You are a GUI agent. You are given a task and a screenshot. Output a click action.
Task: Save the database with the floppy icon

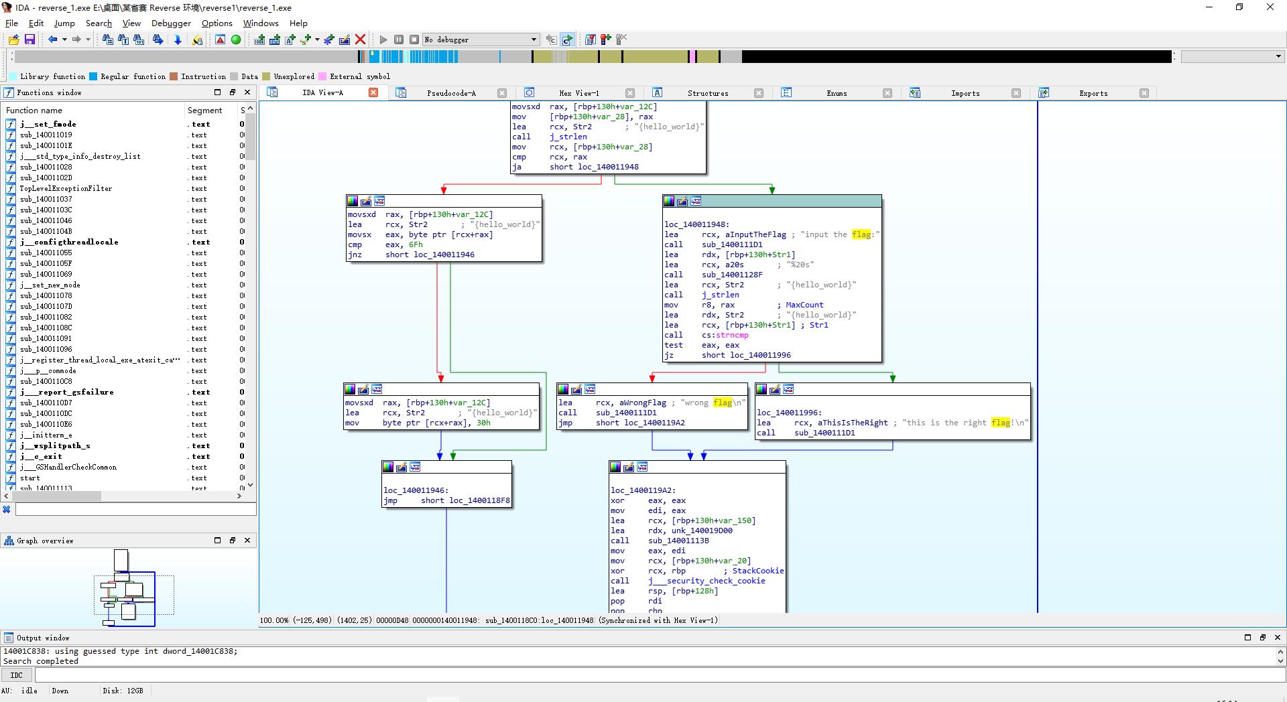[x=29, y=40]
